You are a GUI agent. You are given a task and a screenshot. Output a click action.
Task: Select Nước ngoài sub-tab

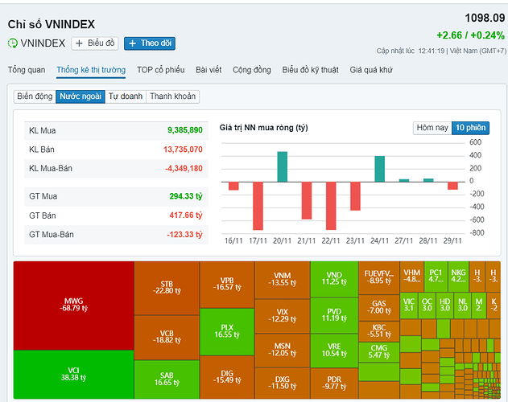coord(81,96)
